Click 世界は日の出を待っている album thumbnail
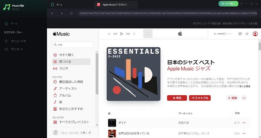The width and height of the screenshot is (261, 138). click(112, 133)
